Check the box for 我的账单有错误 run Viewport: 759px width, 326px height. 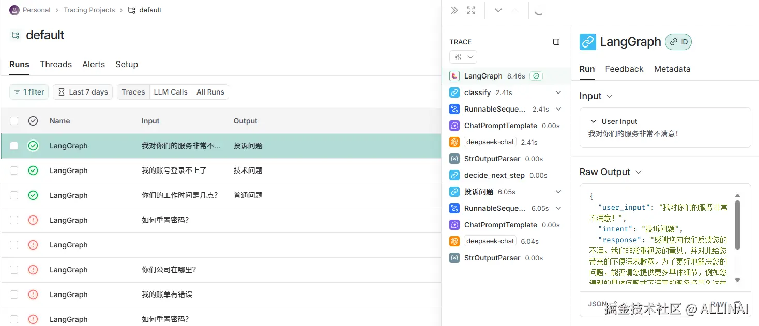tap(14, 294)
